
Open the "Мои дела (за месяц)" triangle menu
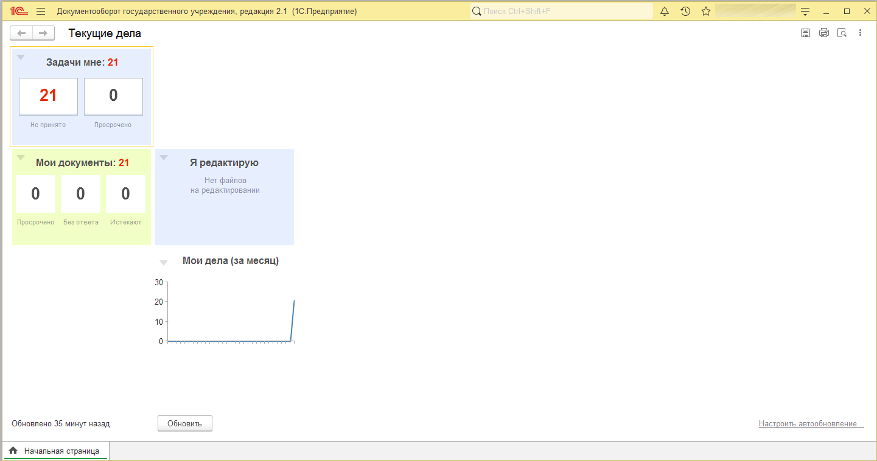pyautogui.click(x=164, y=263)
